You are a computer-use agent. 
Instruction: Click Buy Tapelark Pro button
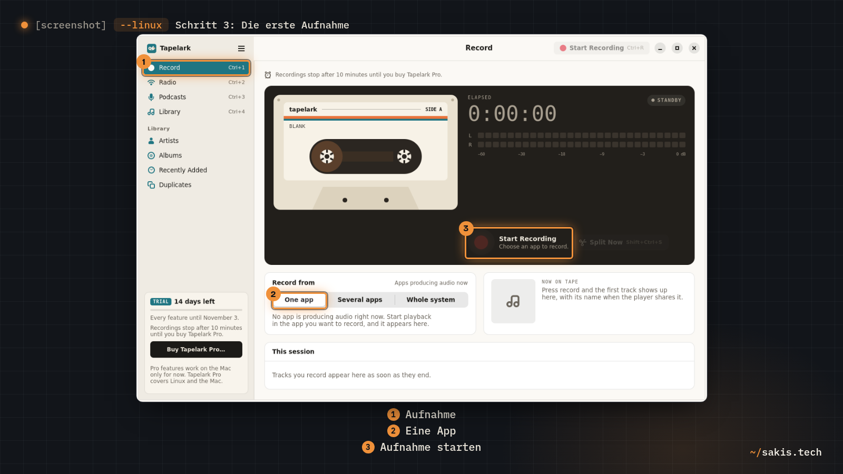point(196,349)
